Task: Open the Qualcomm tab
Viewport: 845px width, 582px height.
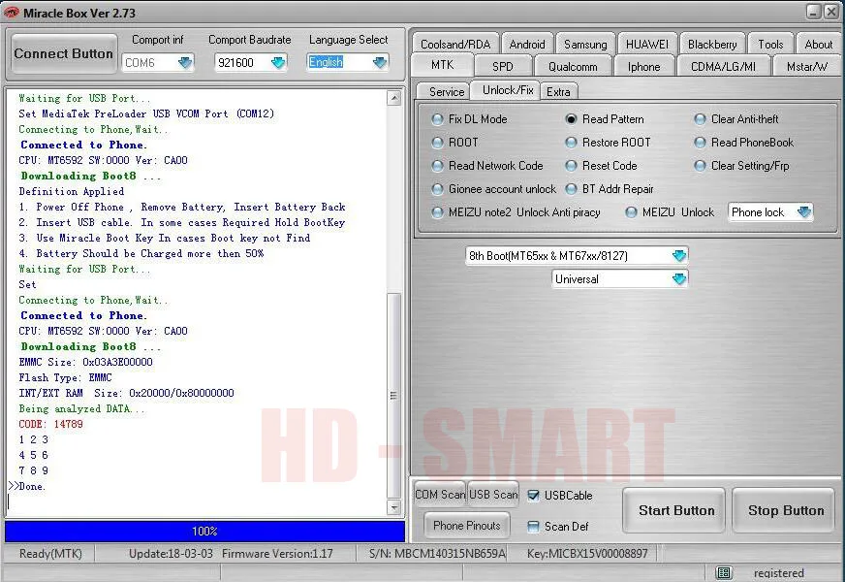Action: coord(573,66)
